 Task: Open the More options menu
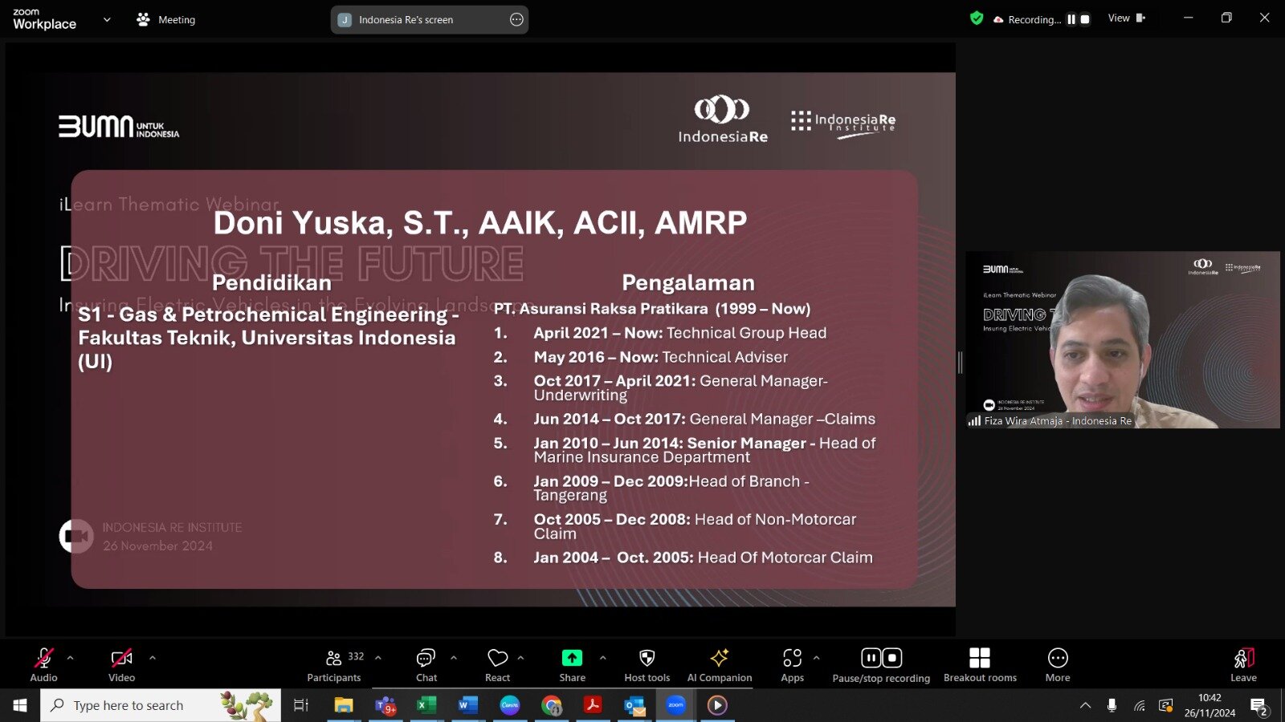pyautogui.click(x=1058, y=665)
